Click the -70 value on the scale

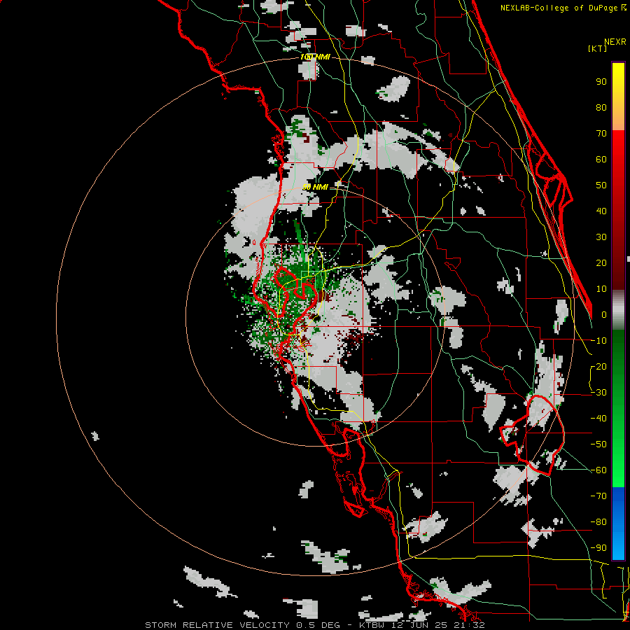(x=598, y=496)
